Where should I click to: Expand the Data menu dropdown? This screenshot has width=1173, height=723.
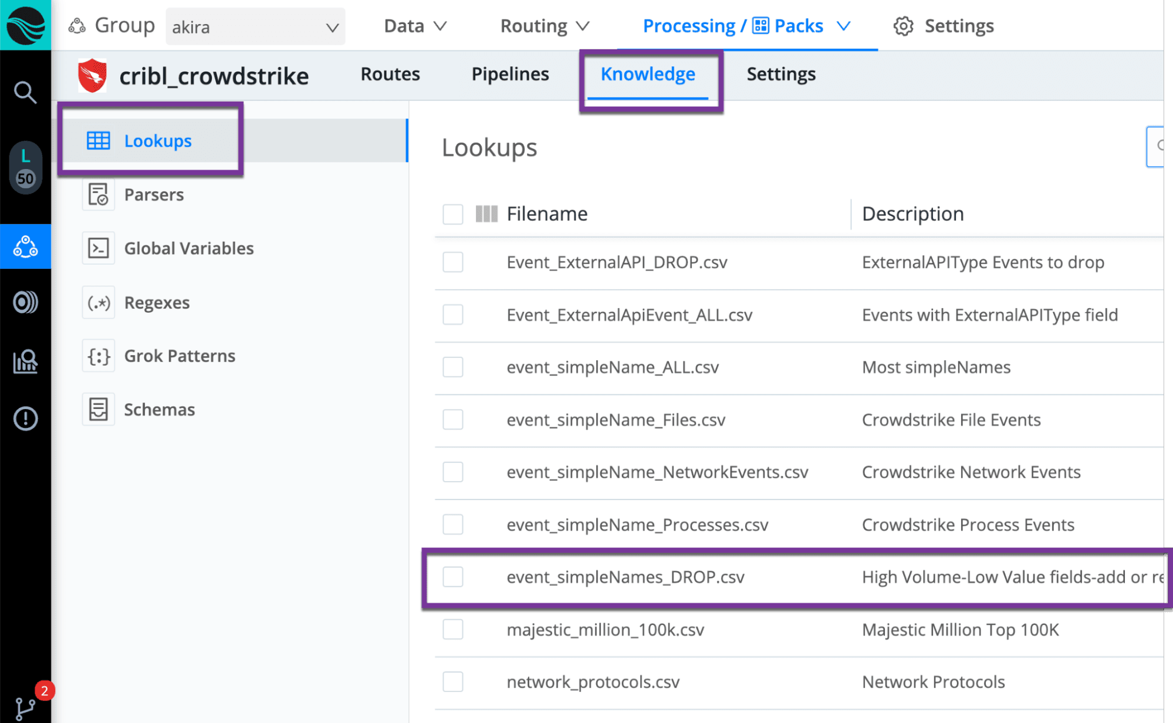[x=415, y=26]
